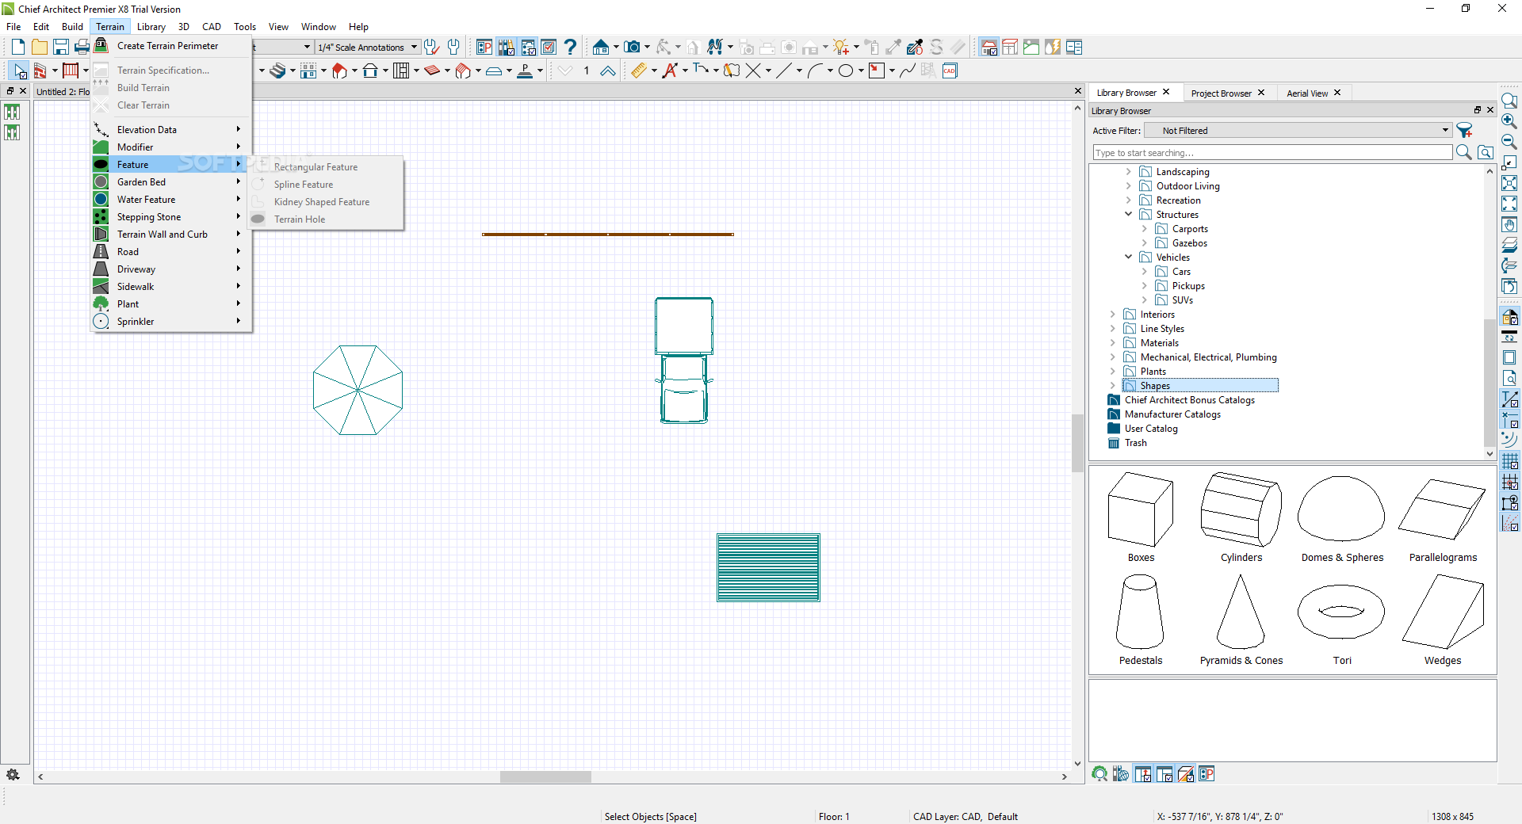This screenshot has width=1522, height=824.
Task: Toggle the checked preview box option in library footer
Action: click(x=1186, y=774)
